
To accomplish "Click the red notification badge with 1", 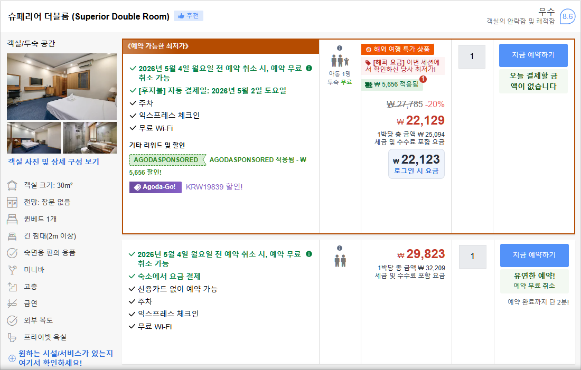I will pos(423,79).
